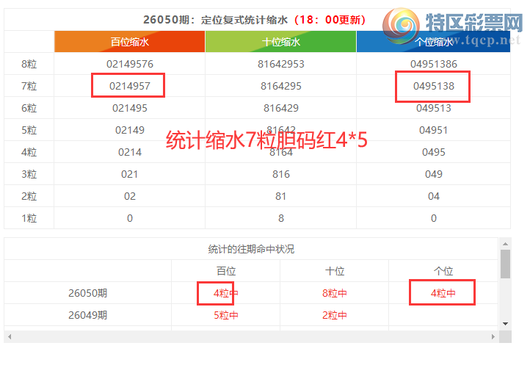Click the 26049期 row label
This screenshot has height=365, width=530.
87,315
